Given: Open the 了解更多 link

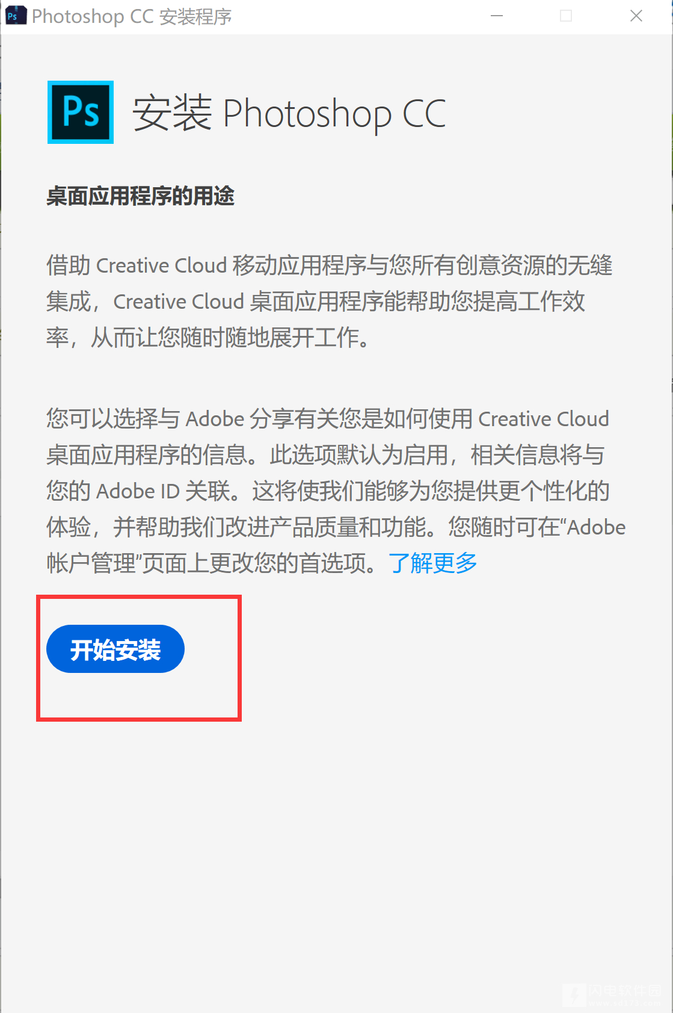Looking at the screenshot, I should (433, 563).
